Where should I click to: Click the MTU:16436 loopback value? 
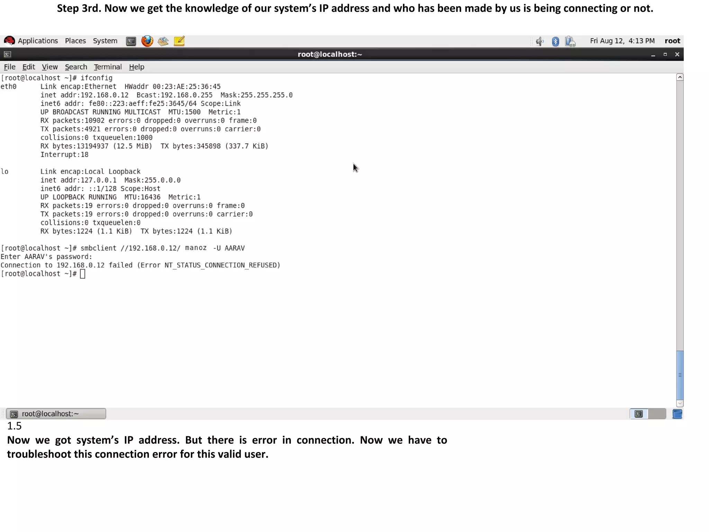pos(142,197)
